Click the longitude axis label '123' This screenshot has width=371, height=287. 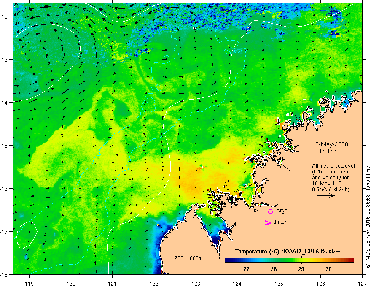coord(196,284)
